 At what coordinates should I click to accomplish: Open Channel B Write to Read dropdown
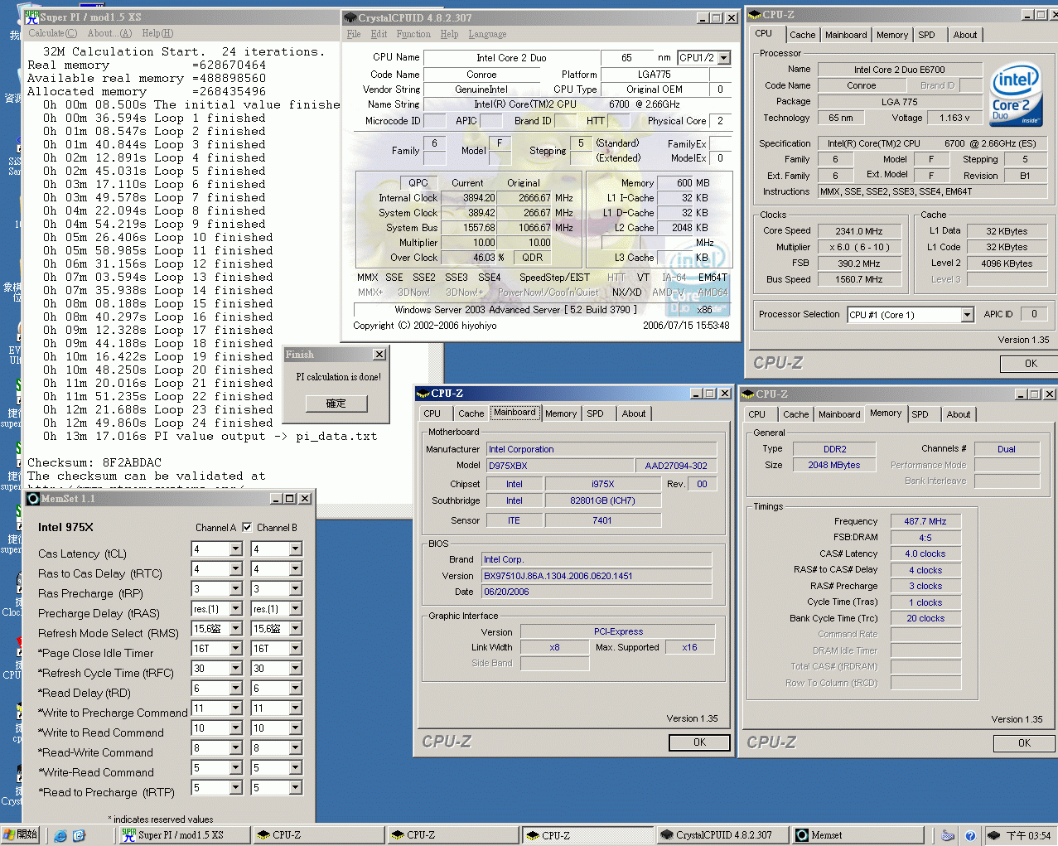pyautogui.click(x=296, y=728)
